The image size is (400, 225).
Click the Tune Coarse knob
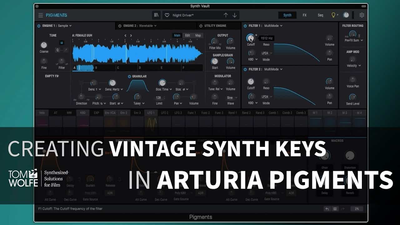44,45
